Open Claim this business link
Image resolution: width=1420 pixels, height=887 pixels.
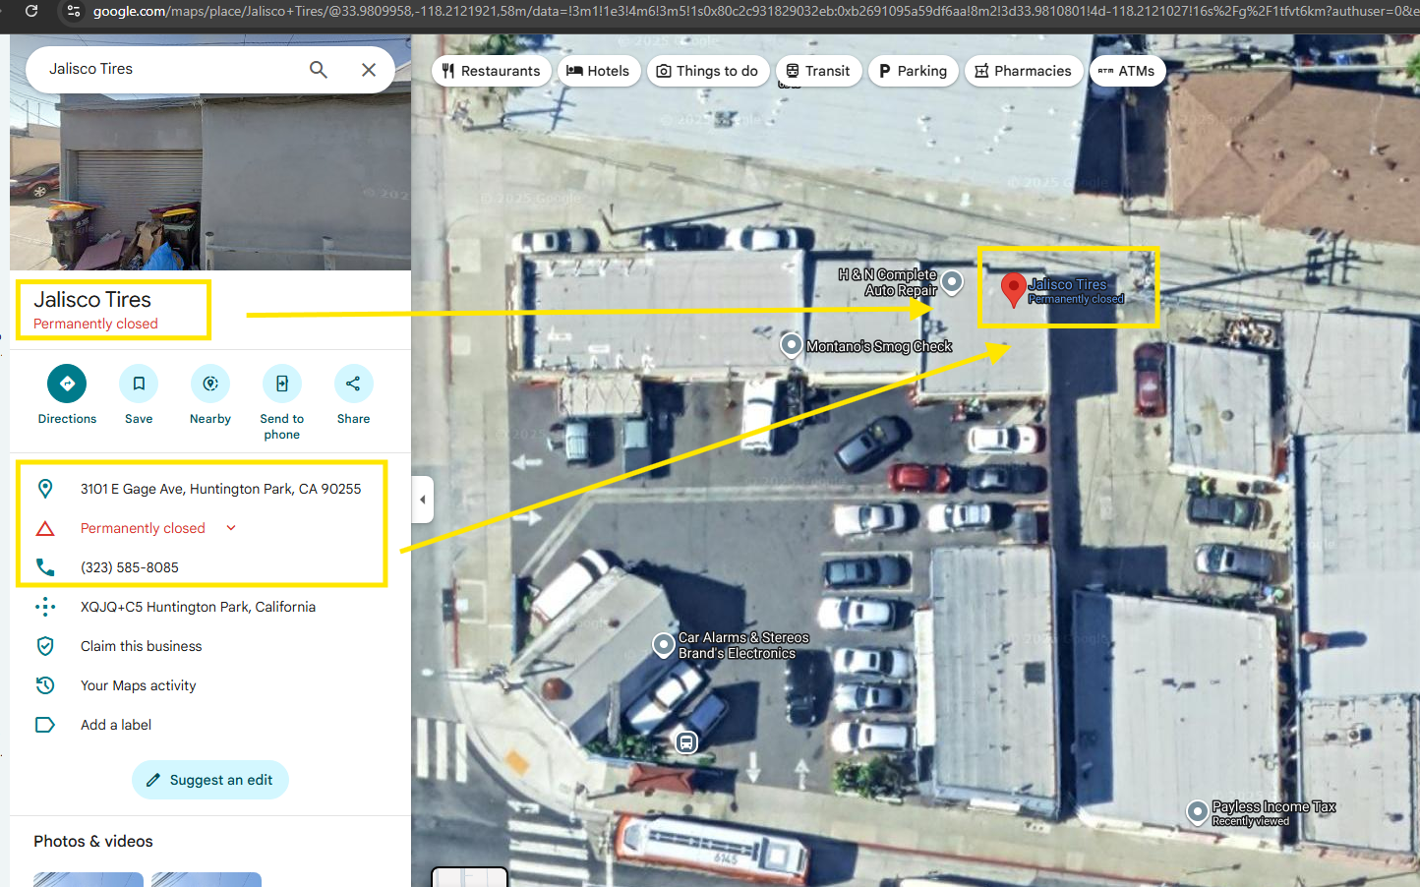(x=141, y=646)
